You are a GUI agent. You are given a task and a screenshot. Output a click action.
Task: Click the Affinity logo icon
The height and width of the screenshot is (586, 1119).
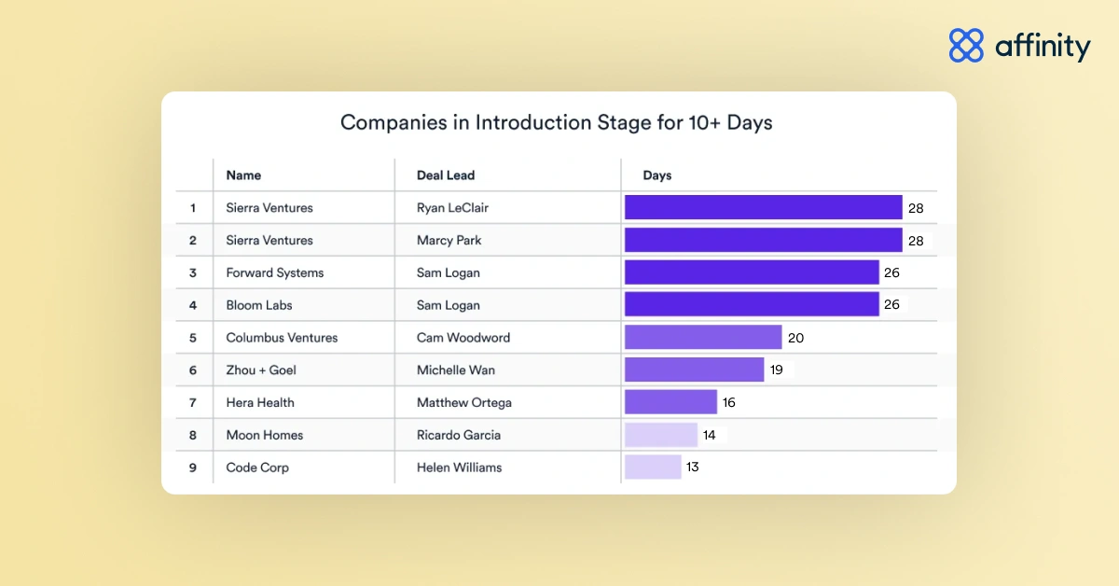click(966, 45)
